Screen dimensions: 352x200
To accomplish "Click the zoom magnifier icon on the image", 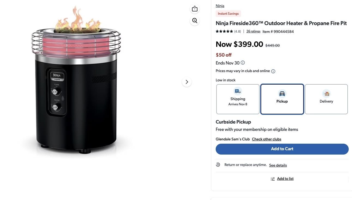I will [195, 21].
